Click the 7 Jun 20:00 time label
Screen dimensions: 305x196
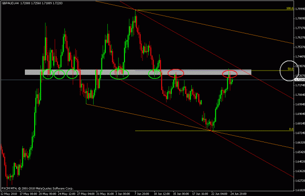click(142, 194)
